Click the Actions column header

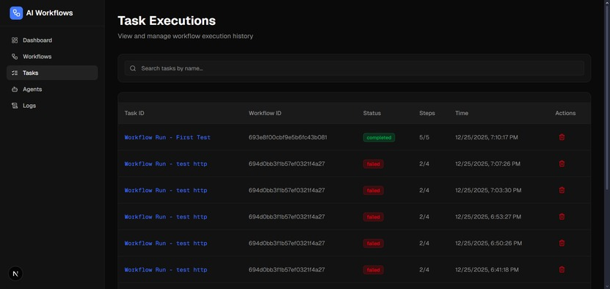coord(565,113)
